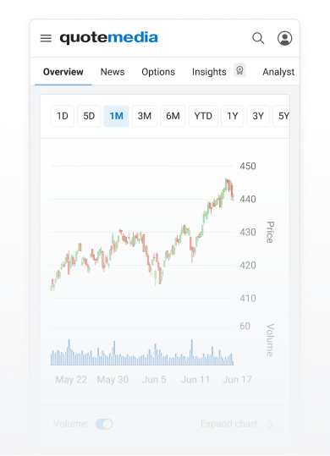Switch to the News tab
This screenshot has width=330, height=456.
click(113, 72)
